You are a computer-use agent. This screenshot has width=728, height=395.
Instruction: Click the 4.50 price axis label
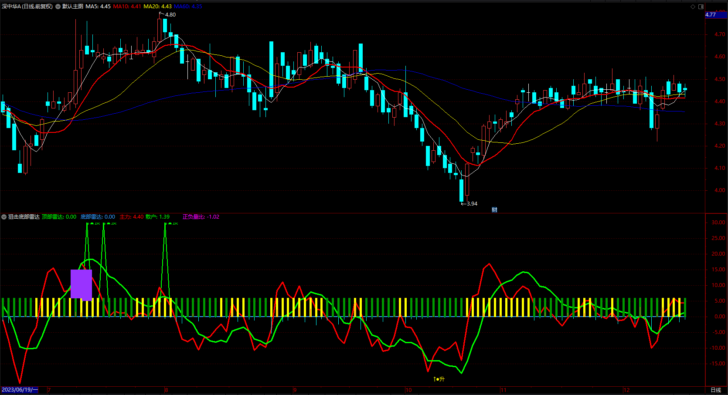tap(720, 79)
